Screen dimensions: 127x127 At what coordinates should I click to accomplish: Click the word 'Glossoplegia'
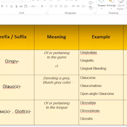(x=90, y=111)
